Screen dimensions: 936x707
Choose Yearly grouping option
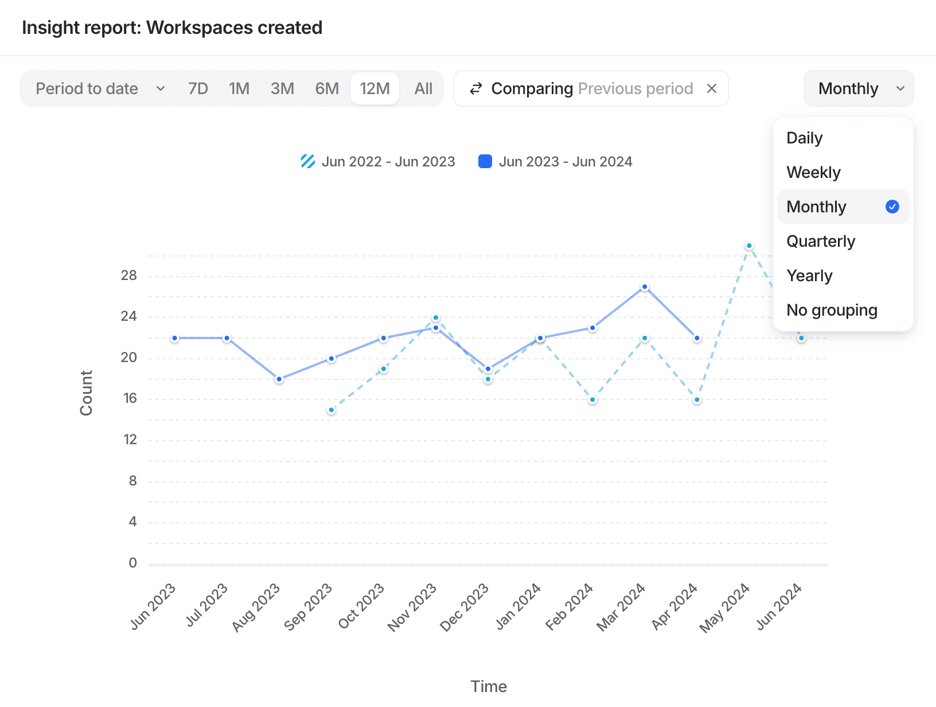tap(809, 275)
